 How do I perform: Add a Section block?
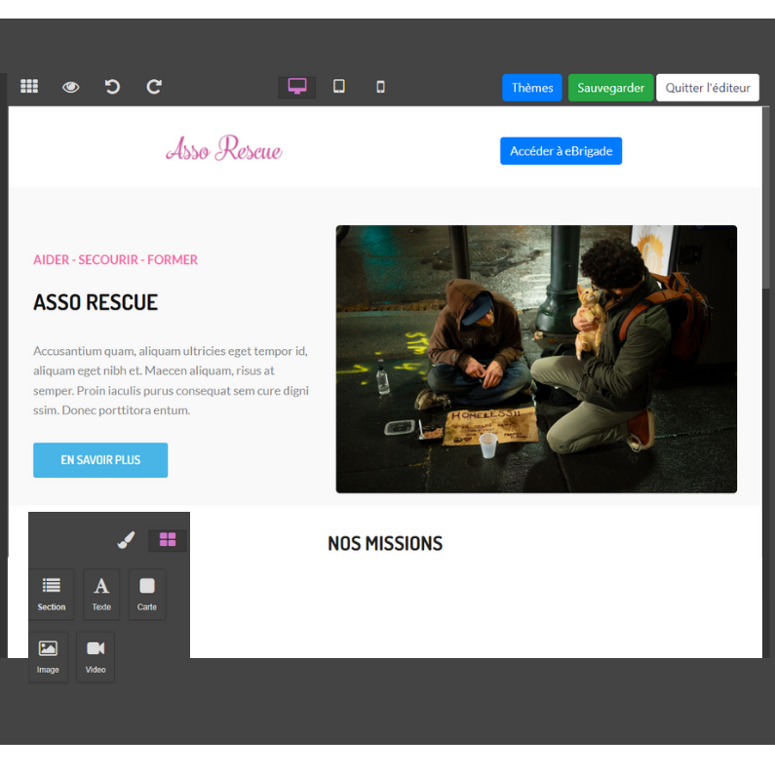(52, 594)
